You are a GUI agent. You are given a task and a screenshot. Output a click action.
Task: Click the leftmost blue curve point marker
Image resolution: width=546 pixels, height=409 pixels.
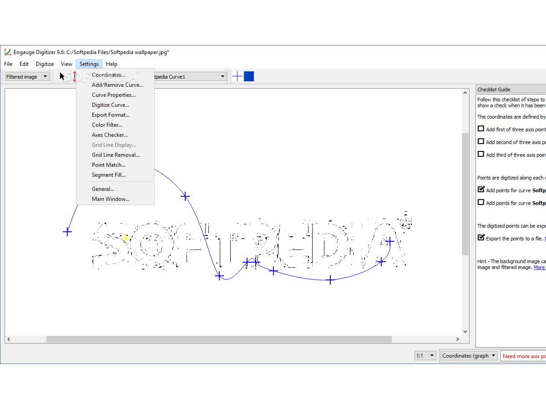(x=67, y=232)
